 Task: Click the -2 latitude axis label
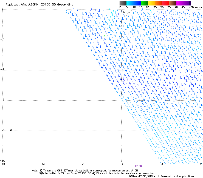[2, 39]
